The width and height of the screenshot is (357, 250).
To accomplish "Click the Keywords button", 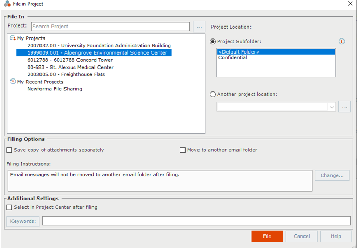I will coord(23,221).
